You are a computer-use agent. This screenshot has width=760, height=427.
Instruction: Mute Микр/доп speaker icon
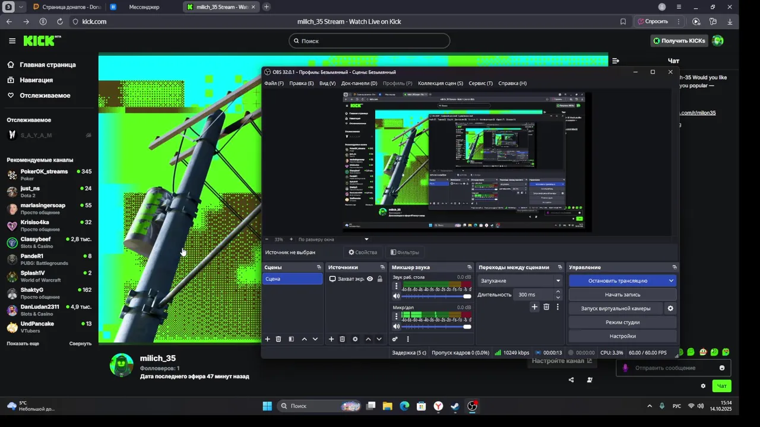[x=397, y=326]
